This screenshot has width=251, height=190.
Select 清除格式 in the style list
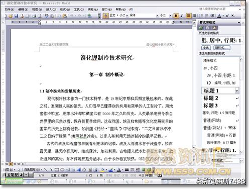click(210, 60)
